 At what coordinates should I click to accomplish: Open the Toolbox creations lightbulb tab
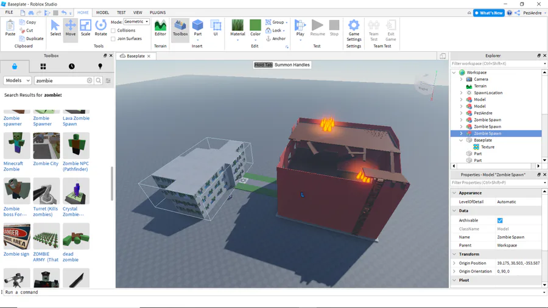pyautogui.click(x=100, y=66)
